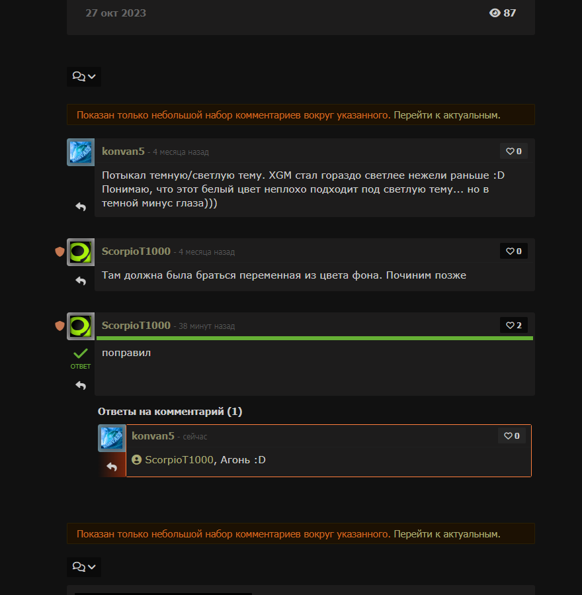Click the ScorpioT1000 mention in 'Агонь :D' reply

[179, 460]
